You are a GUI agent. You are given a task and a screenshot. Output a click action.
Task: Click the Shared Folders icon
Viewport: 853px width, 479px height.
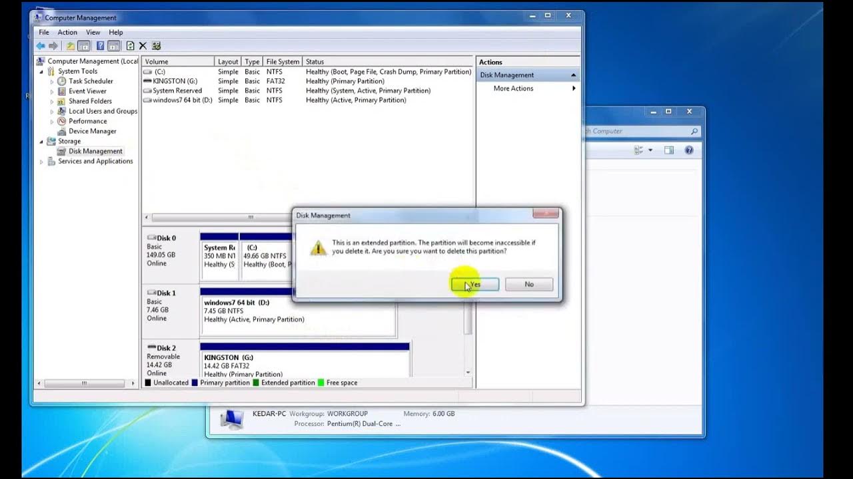pos(62,101)
